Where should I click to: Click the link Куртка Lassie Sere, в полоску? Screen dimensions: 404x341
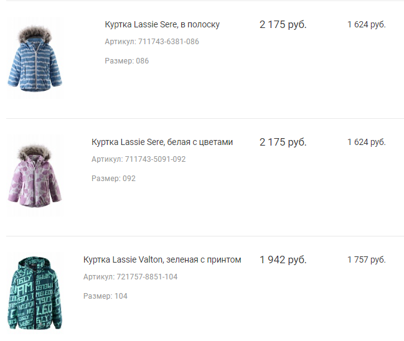pos(162,25)
